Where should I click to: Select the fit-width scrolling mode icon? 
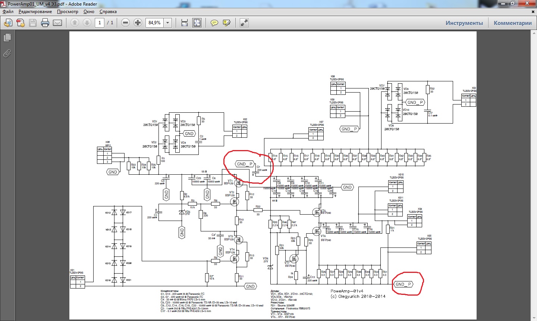[x=185, y=23]
